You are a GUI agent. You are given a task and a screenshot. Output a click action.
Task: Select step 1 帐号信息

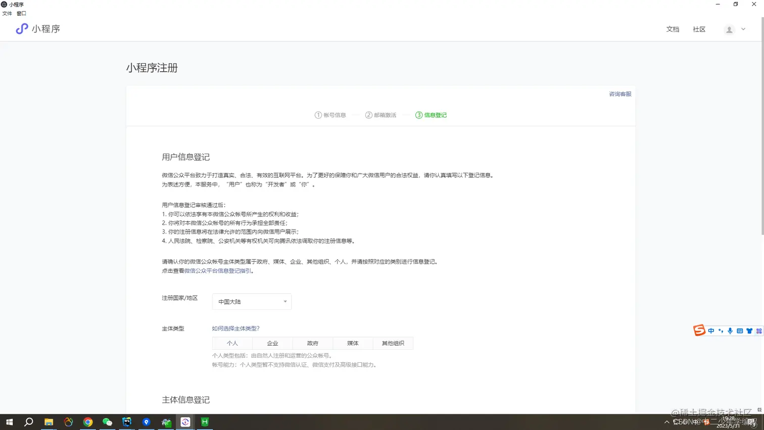point(330,115)
